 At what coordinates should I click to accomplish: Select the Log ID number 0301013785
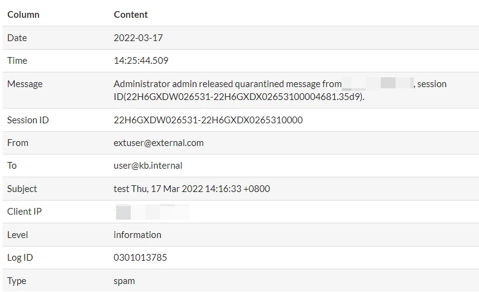(x=140, y=258)
